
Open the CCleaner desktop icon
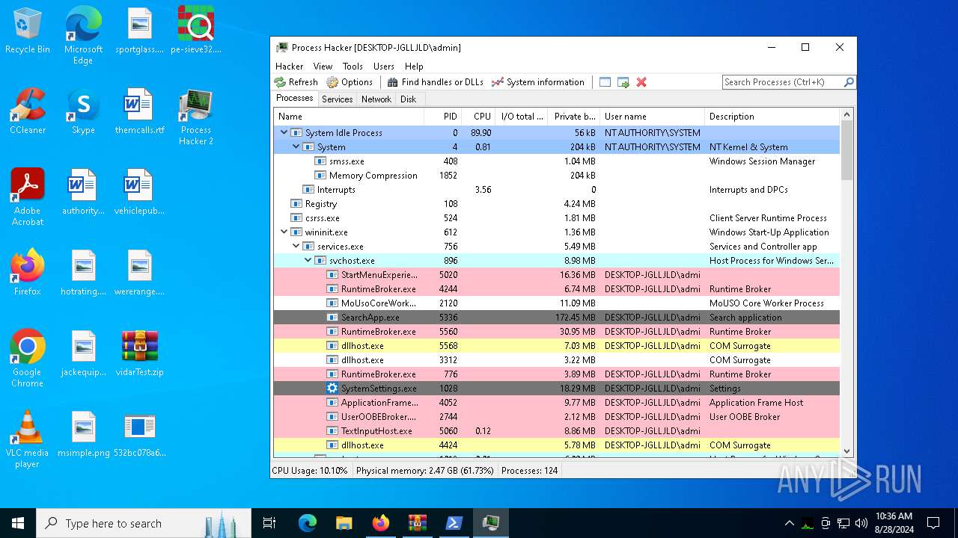click(28, 112)
